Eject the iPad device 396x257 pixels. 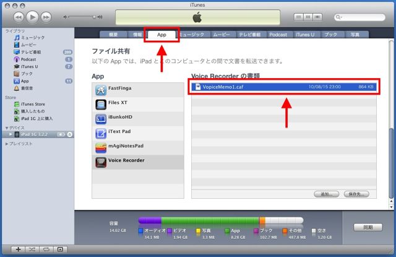(x=70, y=134)
